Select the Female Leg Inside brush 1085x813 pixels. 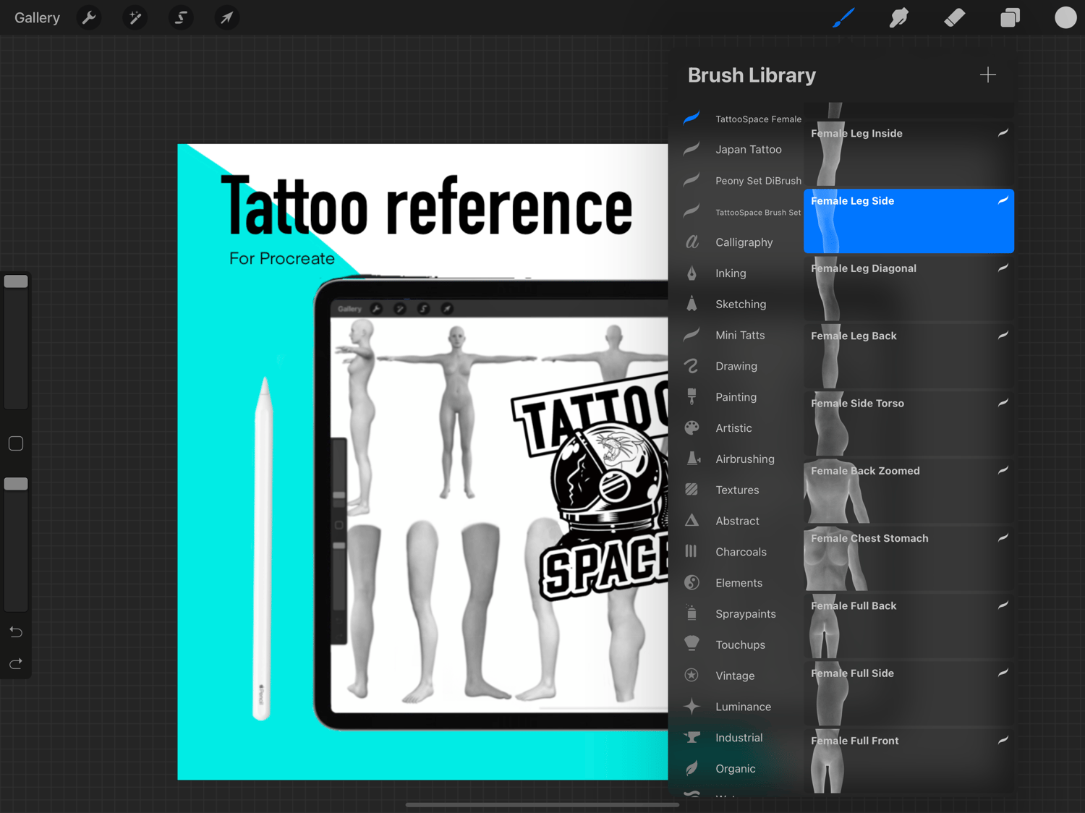click(x=909, y=153)
